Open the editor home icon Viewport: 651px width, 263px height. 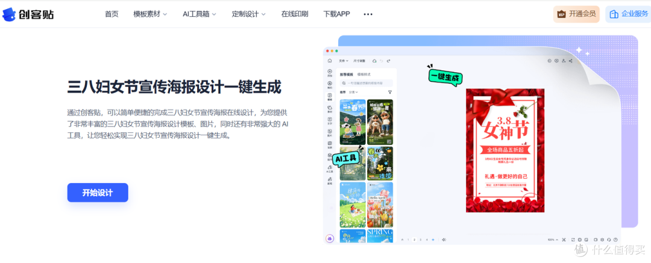[330, 61]
